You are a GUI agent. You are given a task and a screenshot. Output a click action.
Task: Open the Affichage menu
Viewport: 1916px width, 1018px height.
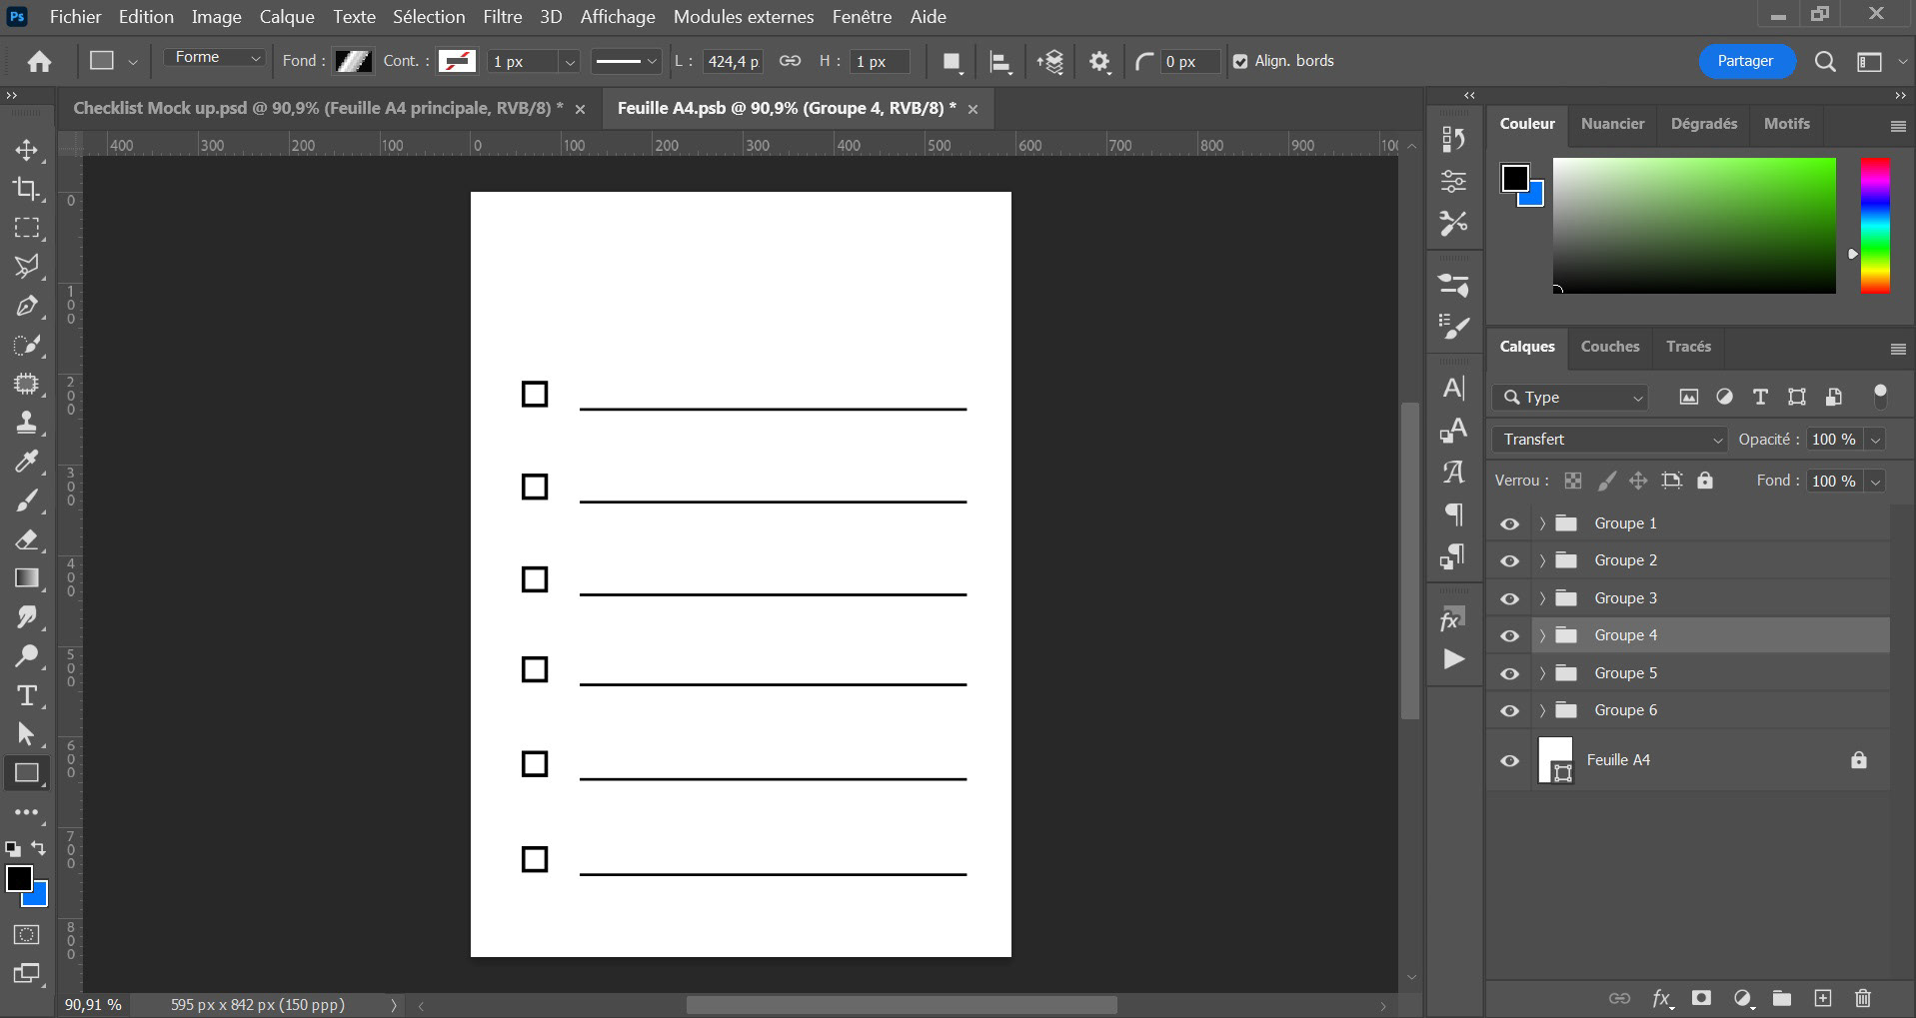(618, 17)
